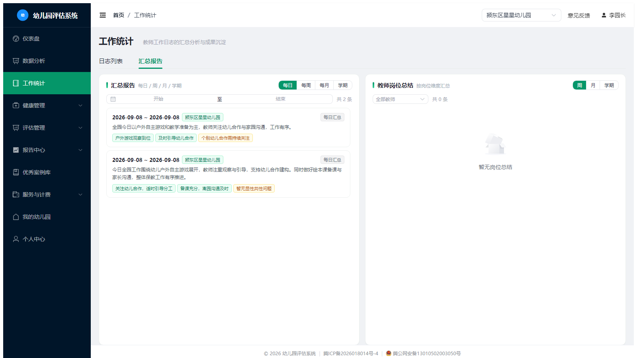Image resolution: width=637 pixels, height=358 pixels.
Task: Click the 结束 end date field
Action: [x=280, y=99]
